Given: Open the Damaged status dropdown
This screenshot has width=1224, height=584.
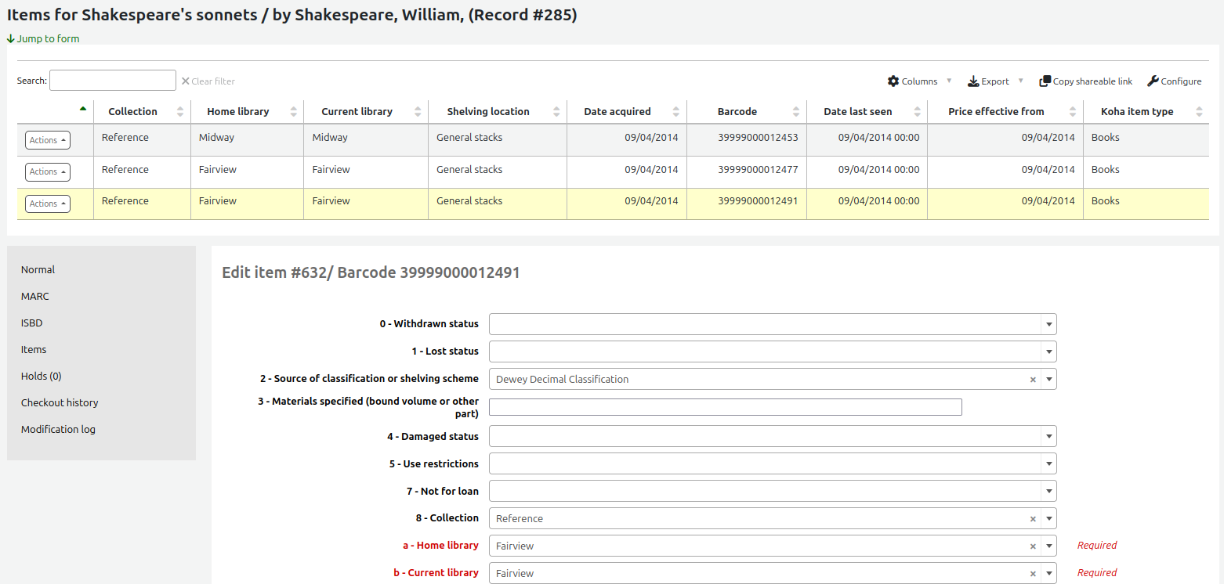Looking at the screenshot, I should pyautogui.click(x=1049, y=436).
